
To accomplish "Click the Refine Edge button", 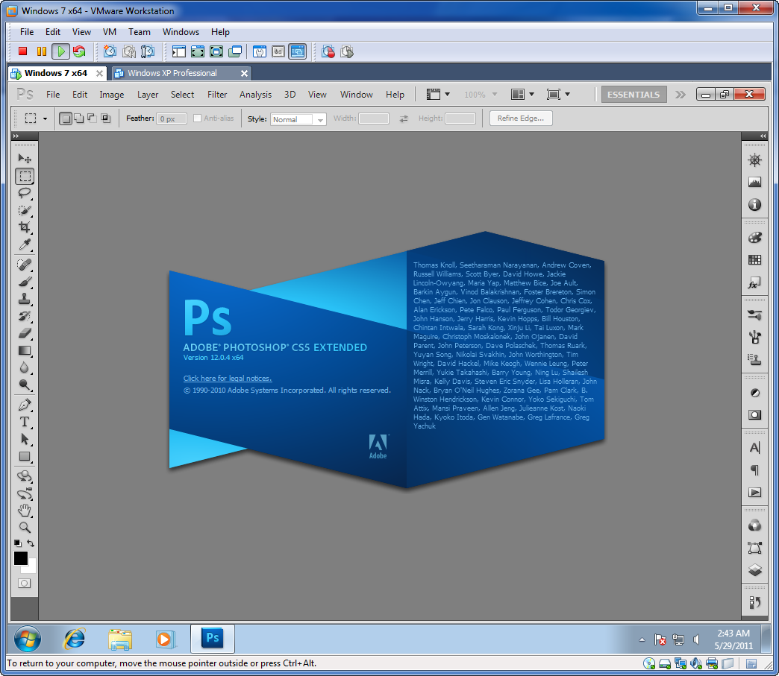I will (x=521, y=118).
